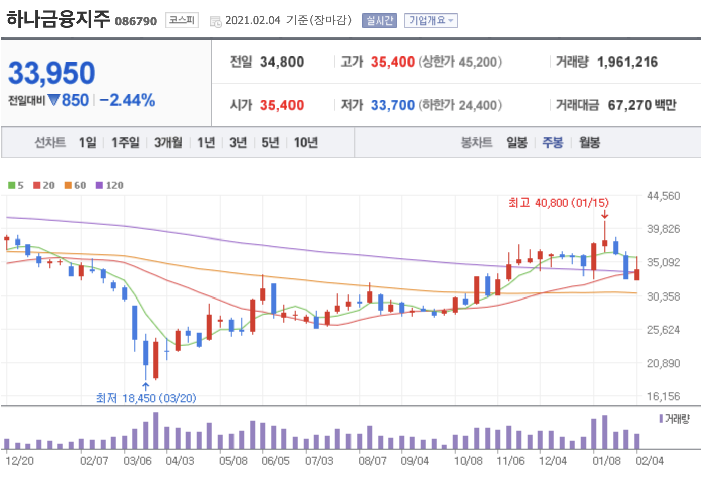
Task: Select the 1주일 line chart tab
Action: 125,143
